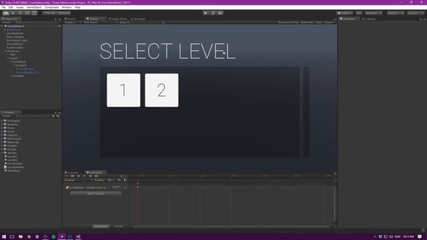Select the Rotate tool in the toolbar

[20, 13]
